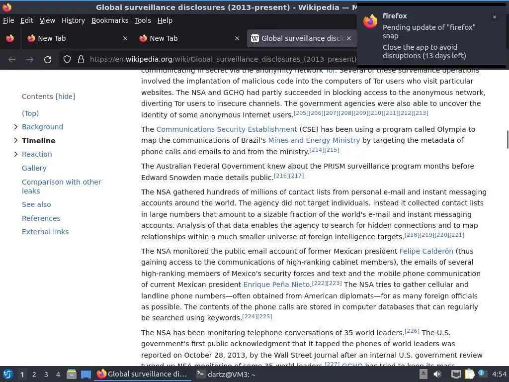509x382 pixels.
Task: Open Communications Security Establishment link
Action: (x=227, y=129)
